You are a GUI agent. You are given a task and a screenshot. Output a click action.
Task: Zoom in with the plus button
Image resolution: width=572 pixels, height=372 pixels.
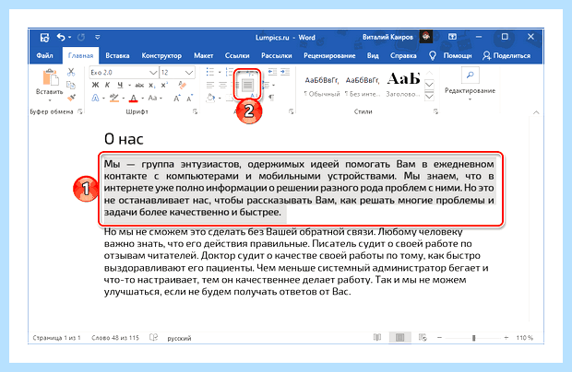pos(506,338)
